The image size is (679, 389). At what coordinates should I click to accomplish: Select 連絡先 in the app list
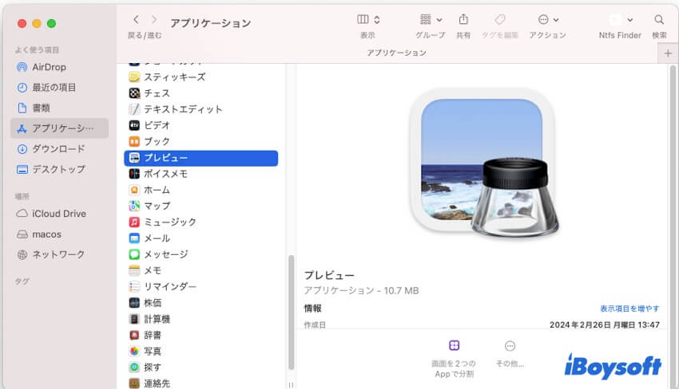point(201,383)
